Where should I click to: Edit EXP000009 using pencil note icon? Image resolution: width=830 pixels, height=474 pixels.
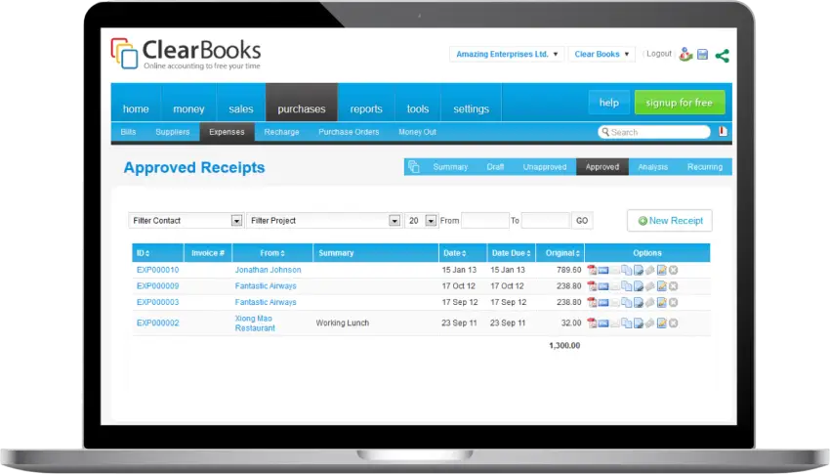(662, 286)
